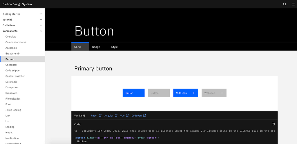
Task: Expand the Getting started section
Action: [41, 14]
